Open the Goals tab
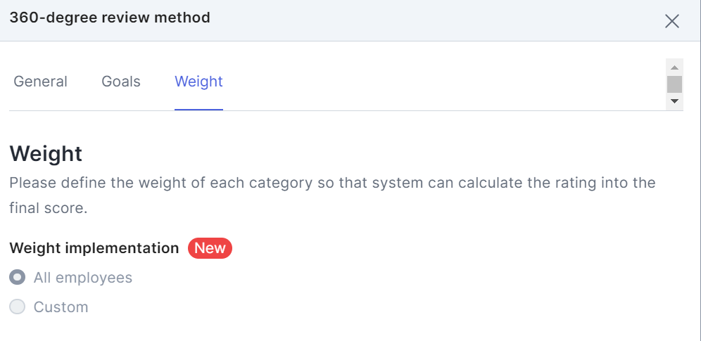This screenshot has width=701, height=341. [121, 82]
